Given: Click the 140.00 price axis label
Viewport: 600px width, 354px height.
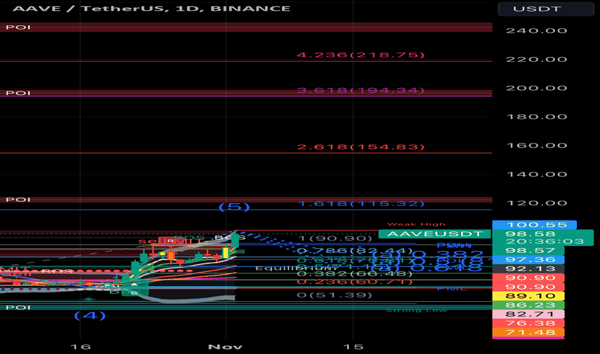Looking at the screenshot, I should [536, 174].
